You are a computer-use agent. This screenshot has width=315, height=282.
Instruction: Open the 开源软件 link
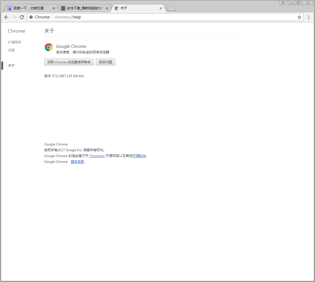(x=139, y=156)
